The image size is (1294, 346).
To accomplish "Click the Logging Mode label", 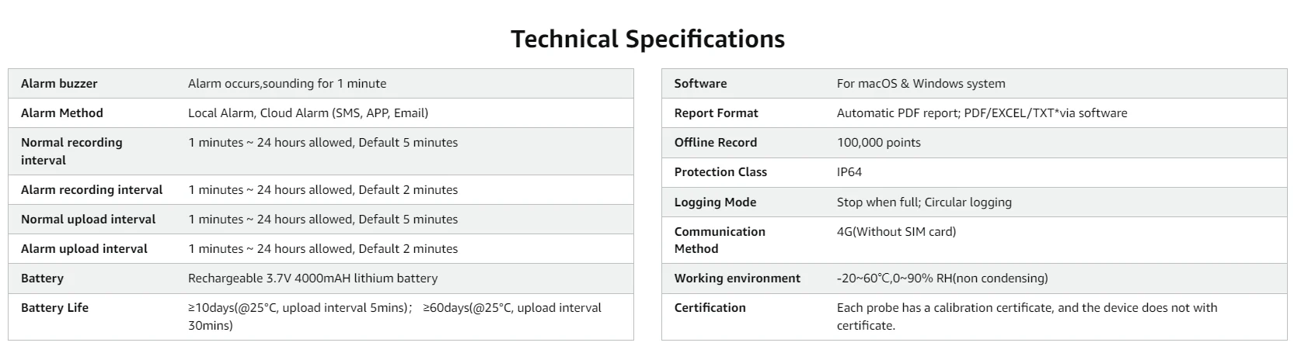I will (715, 202).
